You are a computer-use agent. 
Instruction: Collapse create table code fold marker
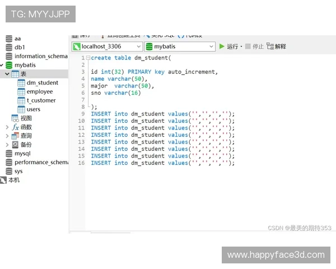(x=88, y=58)
